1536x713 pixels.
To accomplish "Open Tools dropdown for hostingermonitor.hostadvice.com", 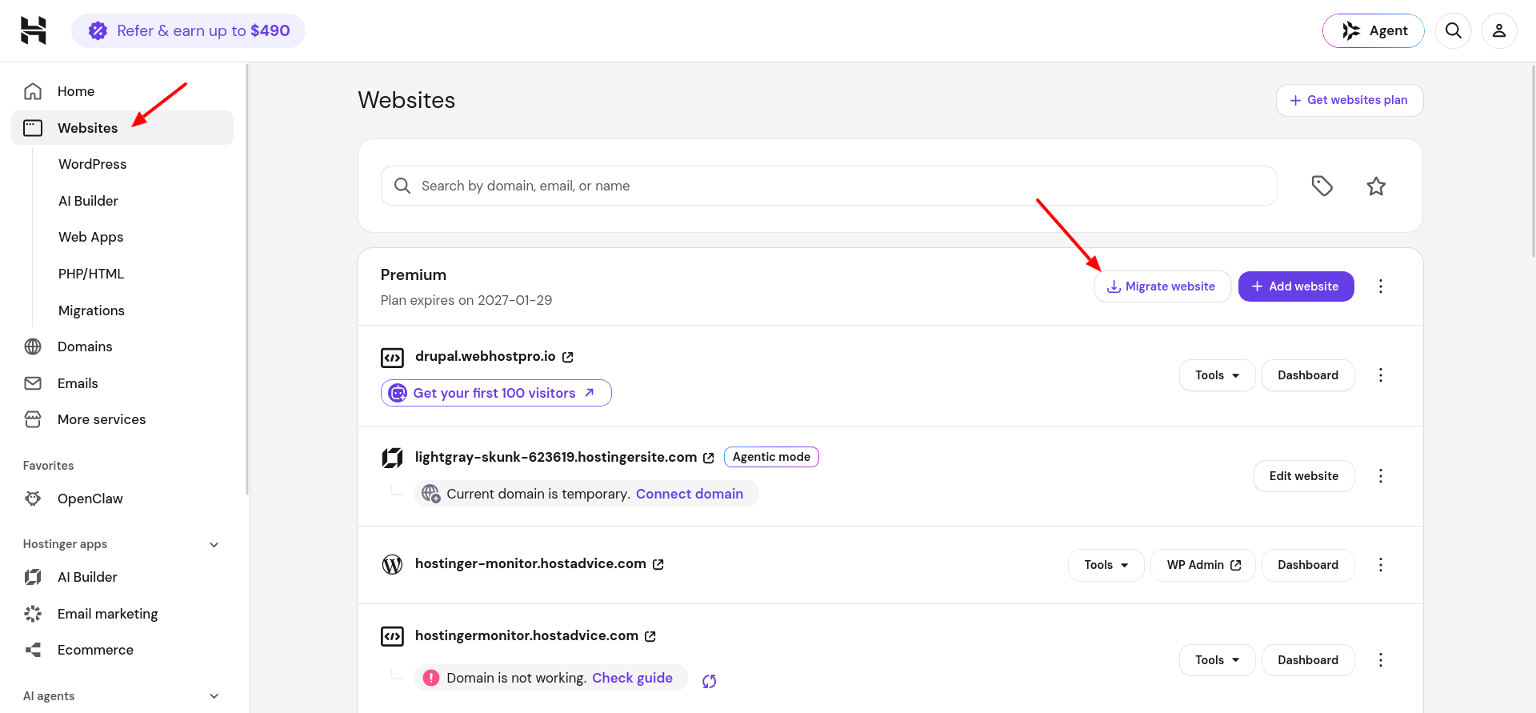I will pyautogui.click(x=1217, y=660).
